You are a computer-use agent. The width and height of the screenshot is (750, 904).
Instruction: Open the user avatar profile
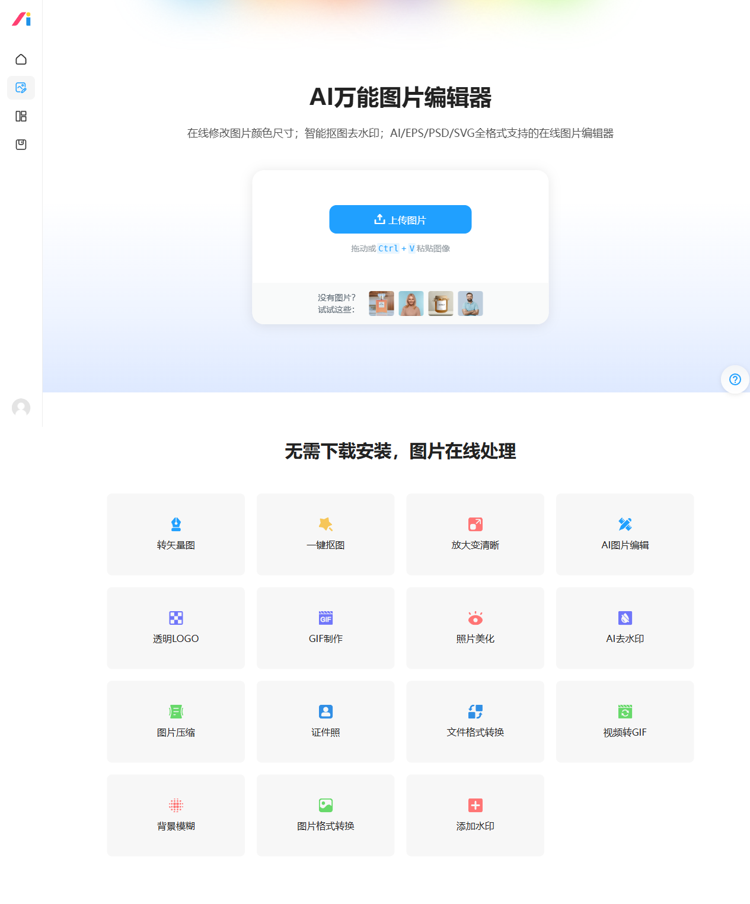pos(21,407)
